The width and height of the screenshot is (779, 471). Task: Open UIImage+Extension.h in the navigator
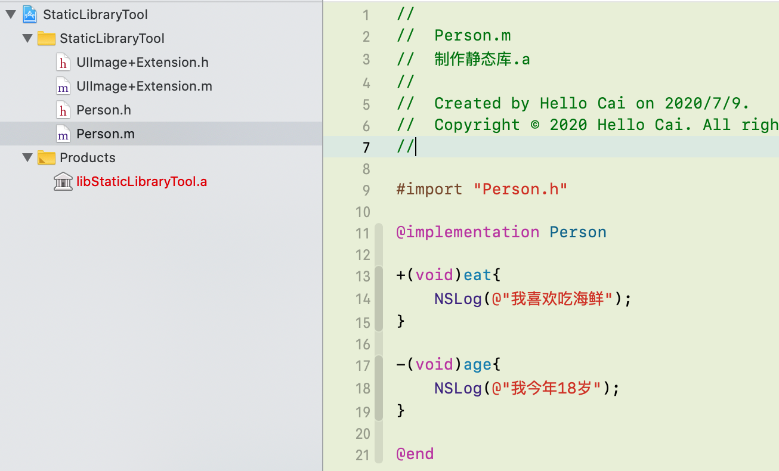[143, 62]
